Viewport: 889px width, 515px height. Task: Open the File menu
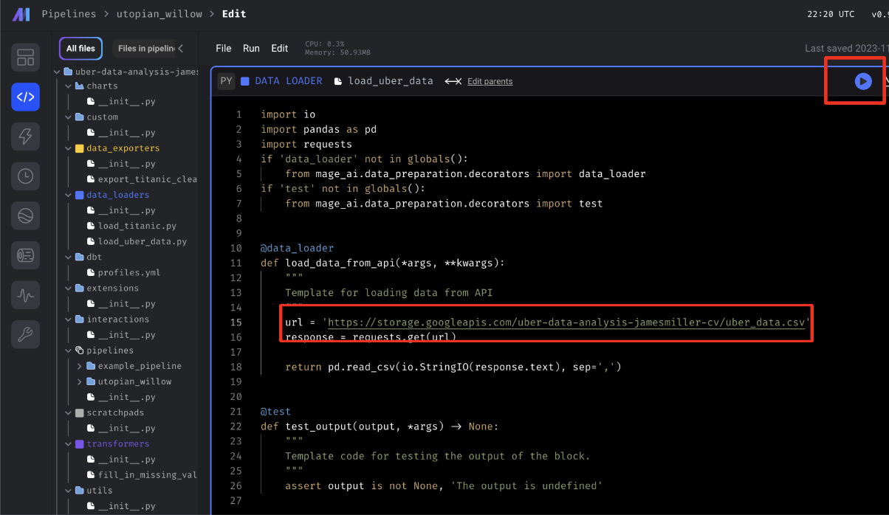223,48
